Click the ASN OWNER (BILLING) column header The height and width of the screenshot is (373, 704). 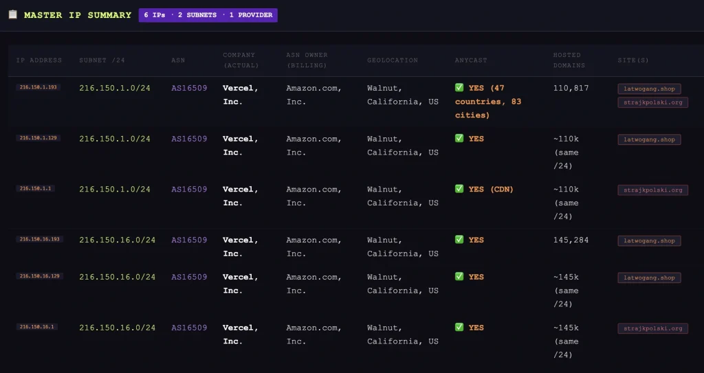[x=307, y=60]
